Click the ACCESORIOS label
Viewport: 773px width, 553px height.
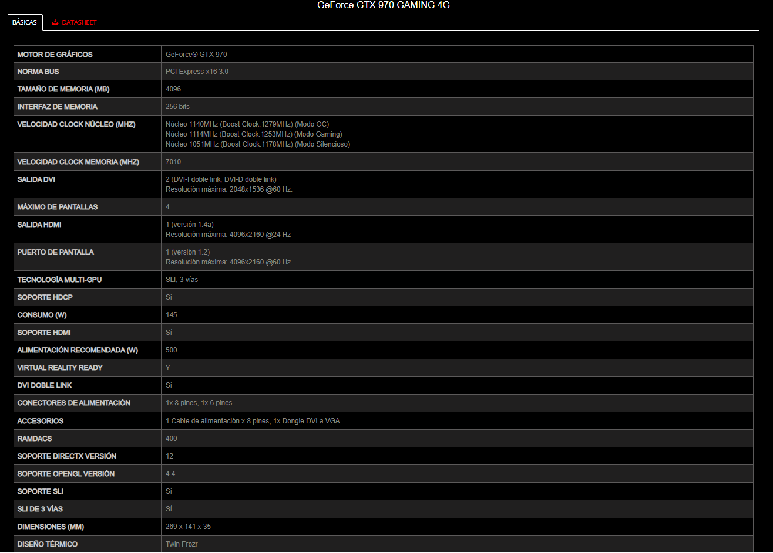(41, 421)
